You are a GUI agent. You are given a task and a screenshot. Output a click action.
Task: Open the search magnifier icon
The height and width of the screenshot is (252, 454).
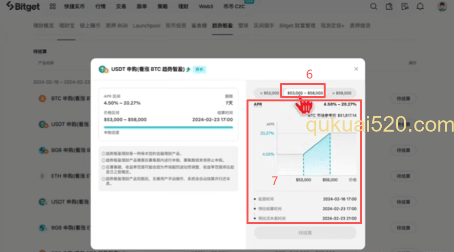click(373, 6)
